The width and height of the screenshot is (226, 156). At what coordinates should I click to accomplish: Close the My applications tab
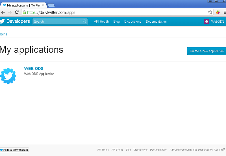43,5
